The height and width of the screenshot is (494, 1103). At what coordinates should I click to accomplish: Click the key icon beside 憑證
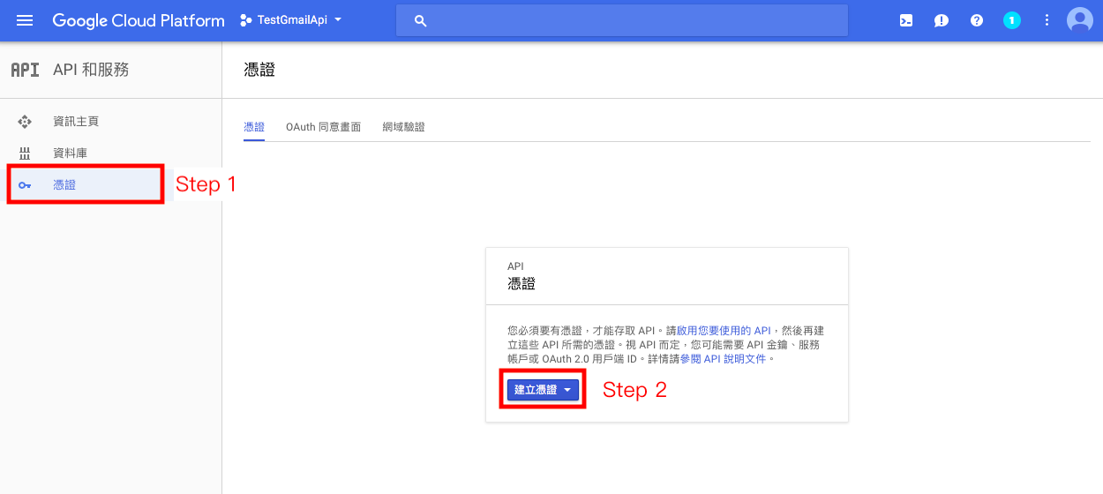[x=25, y=185]
